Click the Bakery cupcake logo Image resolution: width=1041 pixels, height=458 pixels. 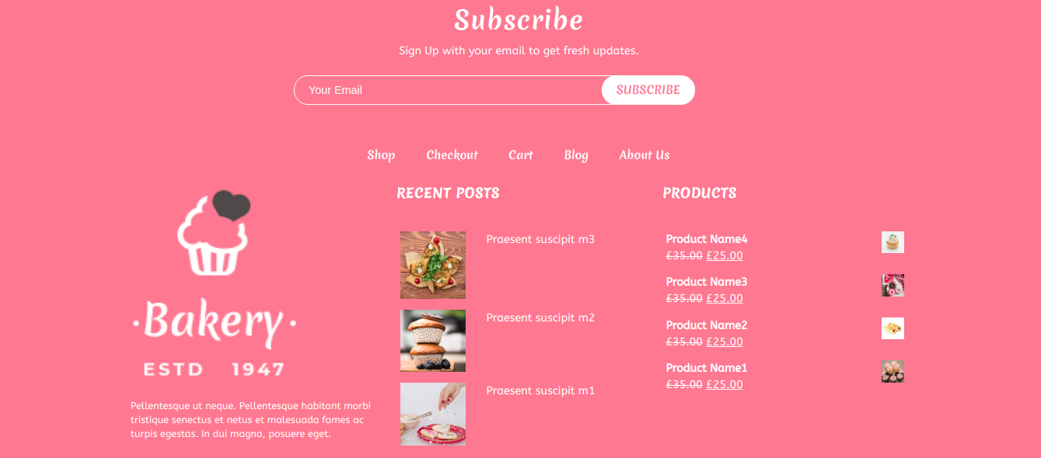(214, 284)
